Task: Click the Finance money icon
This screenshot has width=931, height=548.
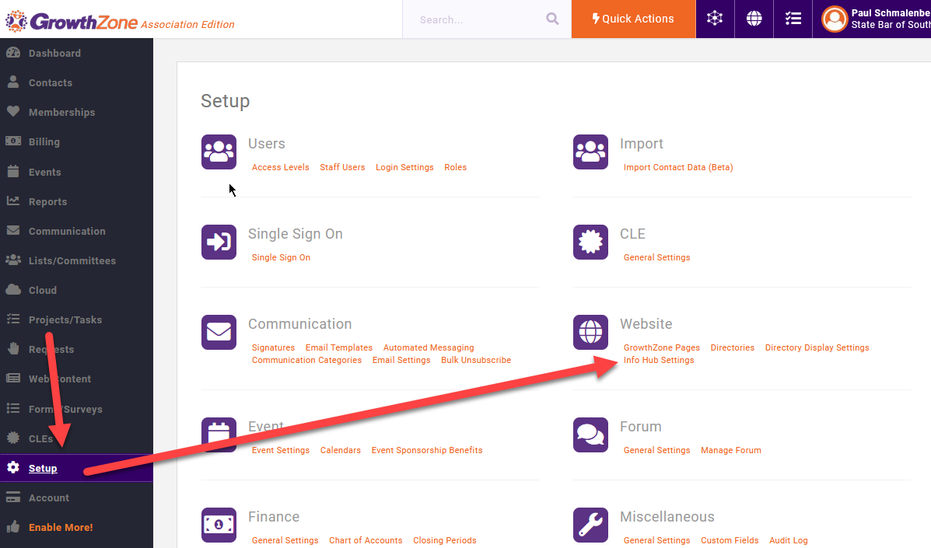Action: point(219,525)
